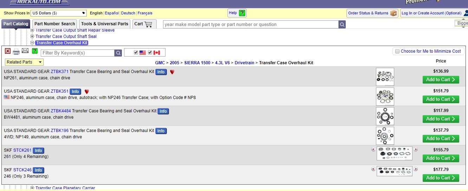Open the Tools & Universal Parts tab
Image resolution: width=468 pixels, height=191 pixels.
point(105,24)
